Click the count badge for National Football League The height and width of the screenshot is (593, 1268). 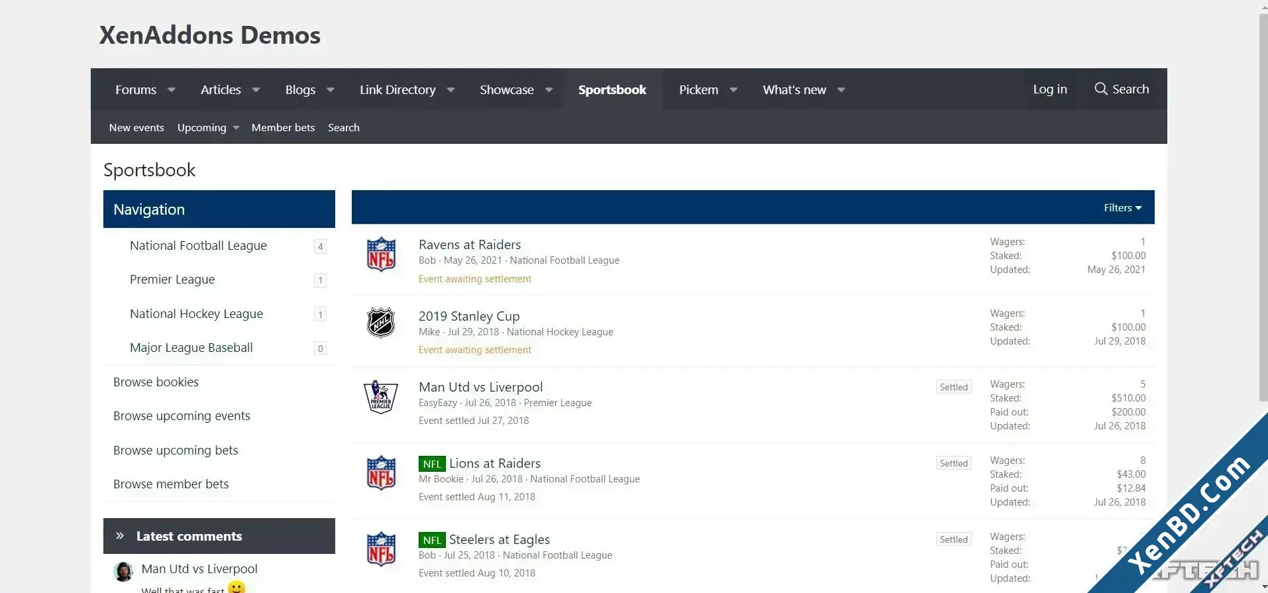click(x=320, y=246)
